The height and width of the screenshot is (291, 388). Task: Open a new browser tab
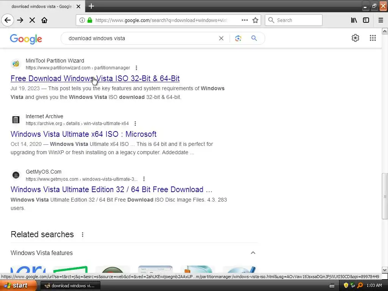coord(91,6)
